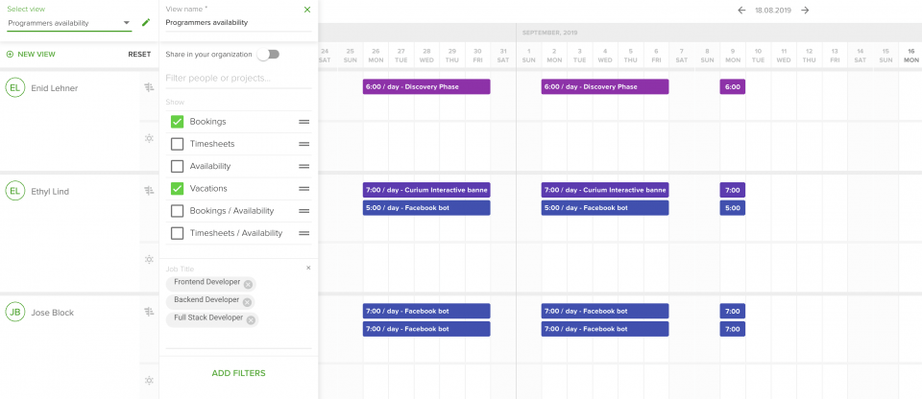This screenshot has width=922, height=399.
Task: Go to previous date with left arrow
Action: 741,10
